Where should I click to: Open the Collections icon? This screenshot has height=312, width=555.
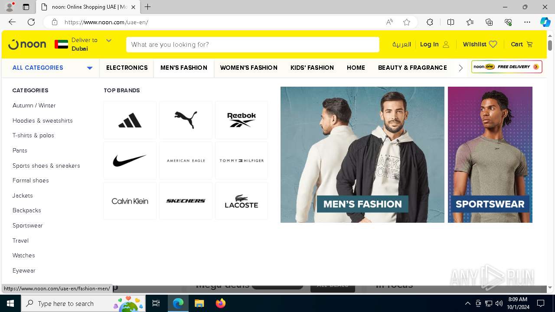489,22
